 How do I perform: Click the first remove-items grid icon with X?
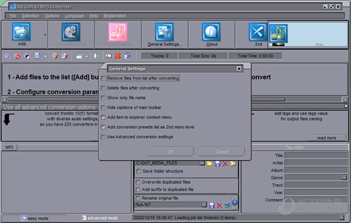(x=55, y=56)
